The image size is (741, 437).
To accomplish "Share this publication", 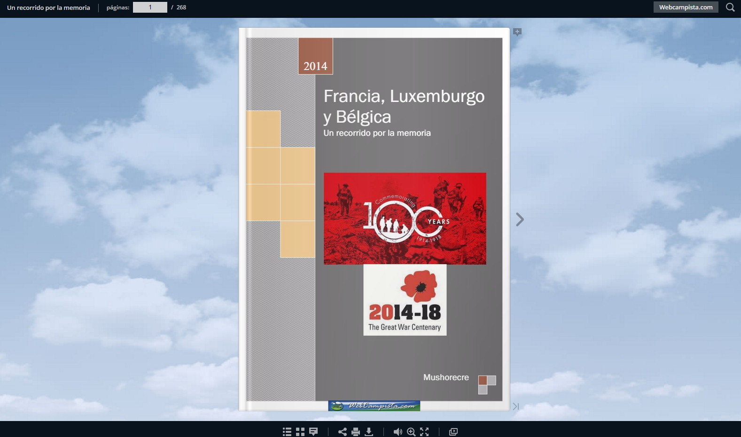I will pyautogui.click(x=343, y=432).
